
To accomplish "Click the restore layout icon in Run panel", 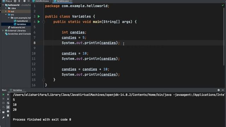I will pyautogui.click(x=3, y=112).
